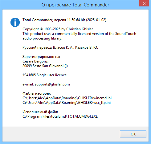
Task: Click the dialog title bar text
Action: pyautogui.click(x=75, y=5)
